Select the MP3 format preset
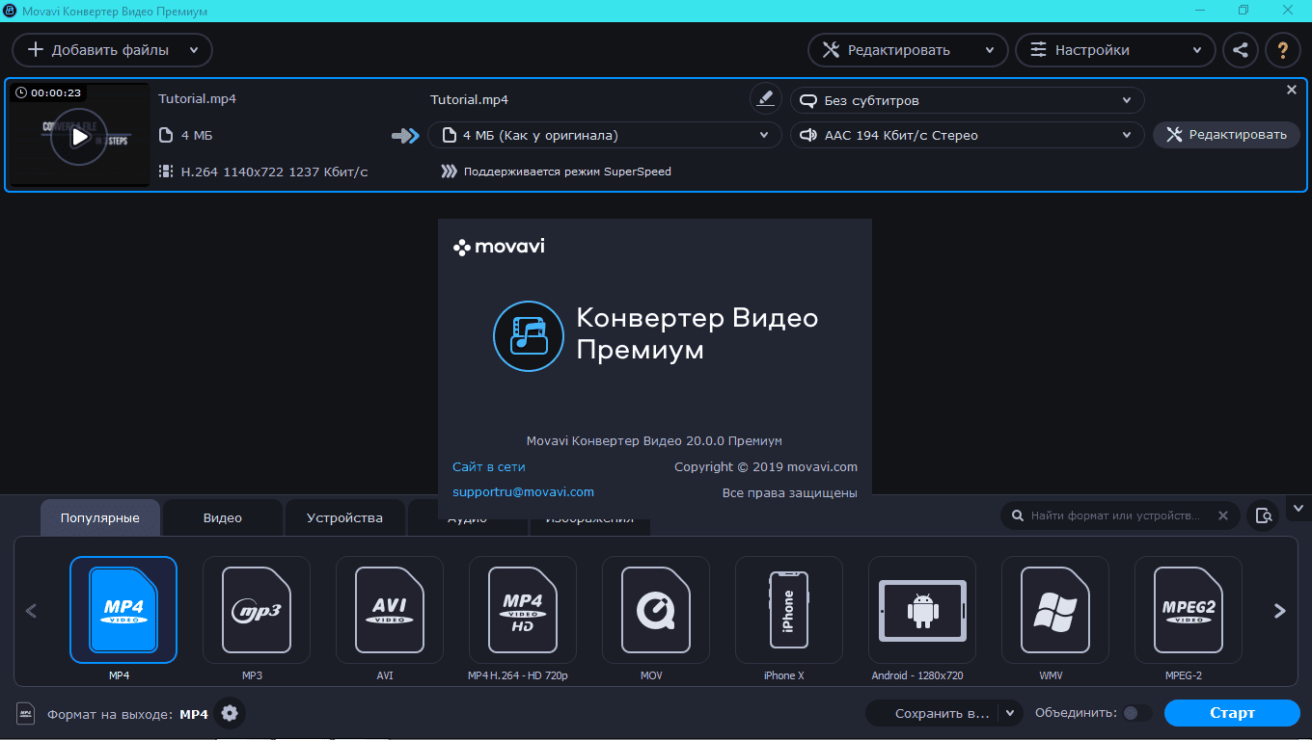The image size is (1312, 740). pos(256,610)
